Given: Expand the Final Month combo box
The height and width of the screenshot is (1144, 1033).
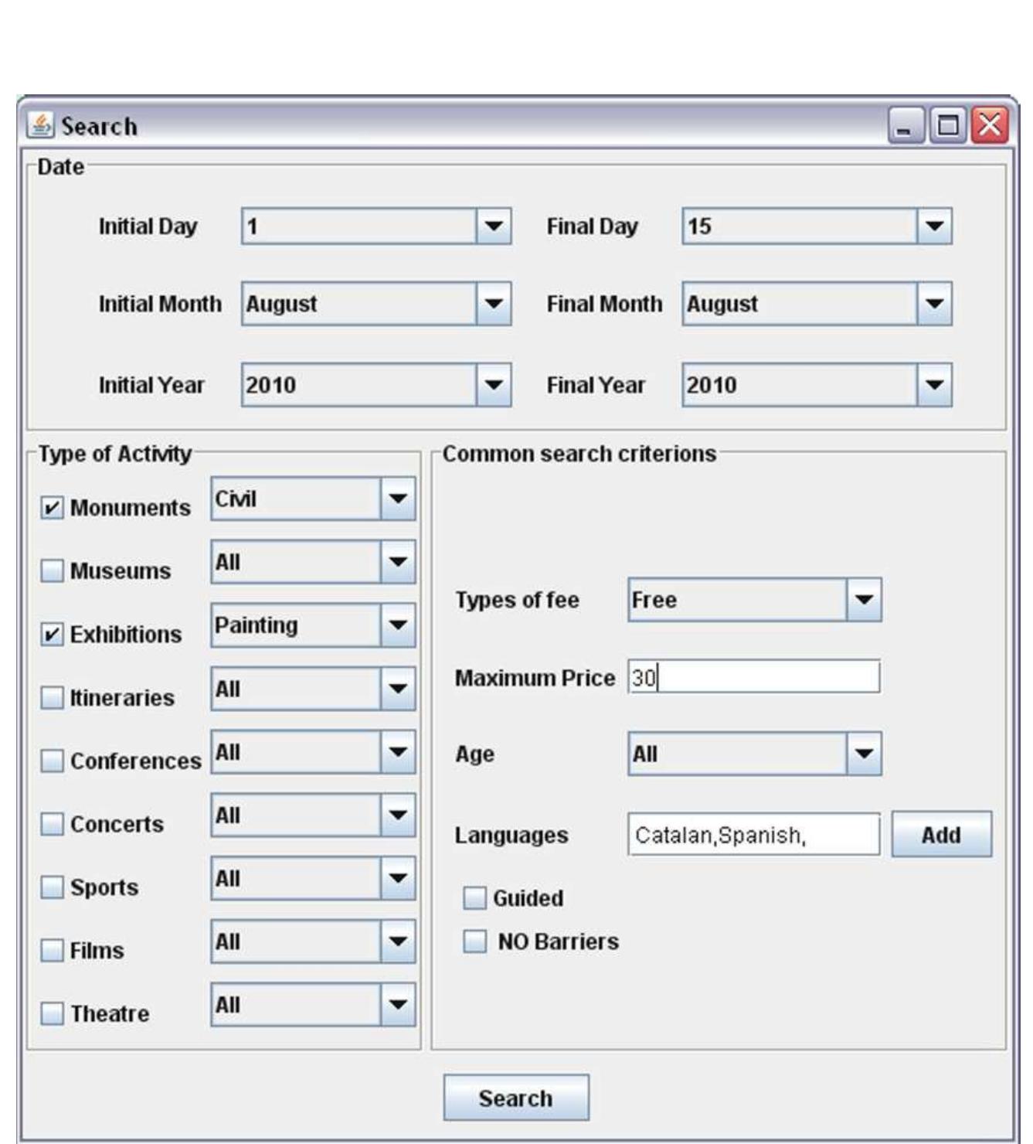Looking at the screenshot, I should pos(934,304).
